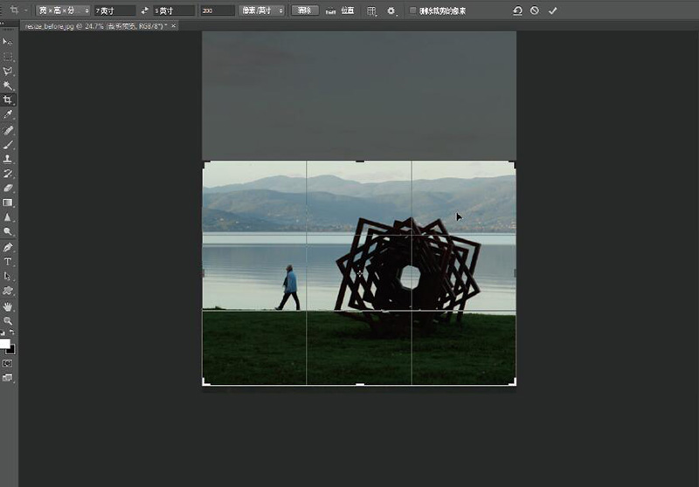
Task: Select the Clone Stamp tool
Action: coord(8,160)
